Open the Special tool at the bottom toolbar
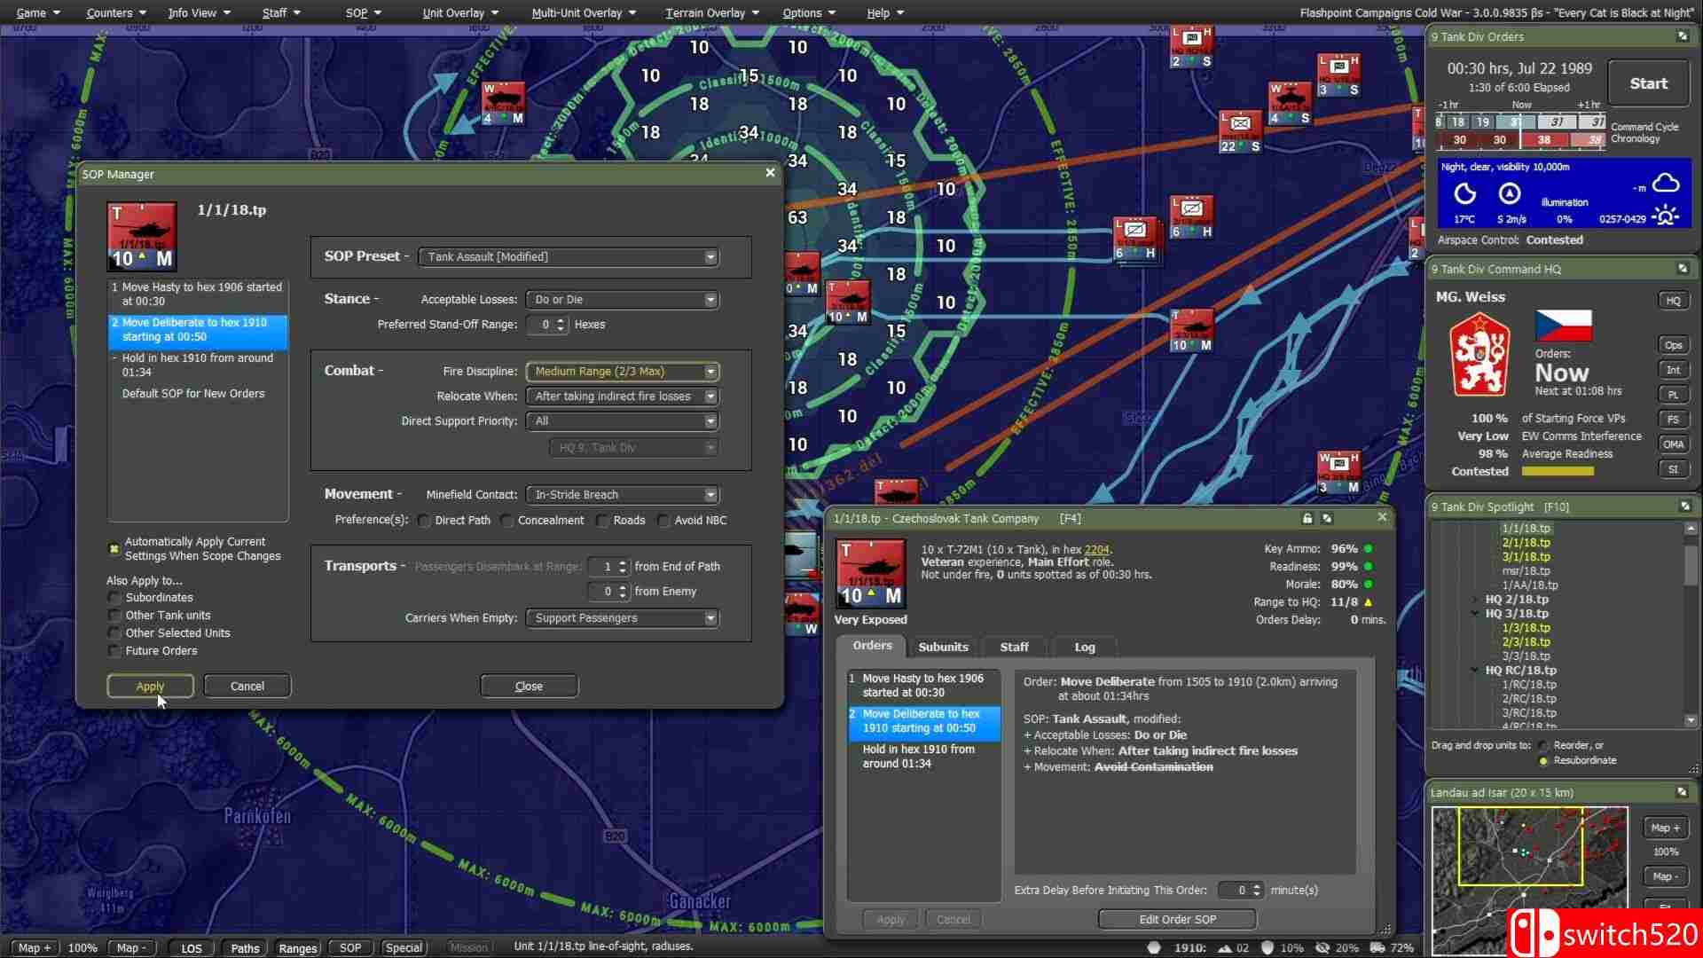The height and width of the screenshot is (958, 1703). click(x=404, y=947)
